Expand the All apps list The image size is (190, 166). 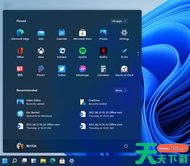coord(119,21)
